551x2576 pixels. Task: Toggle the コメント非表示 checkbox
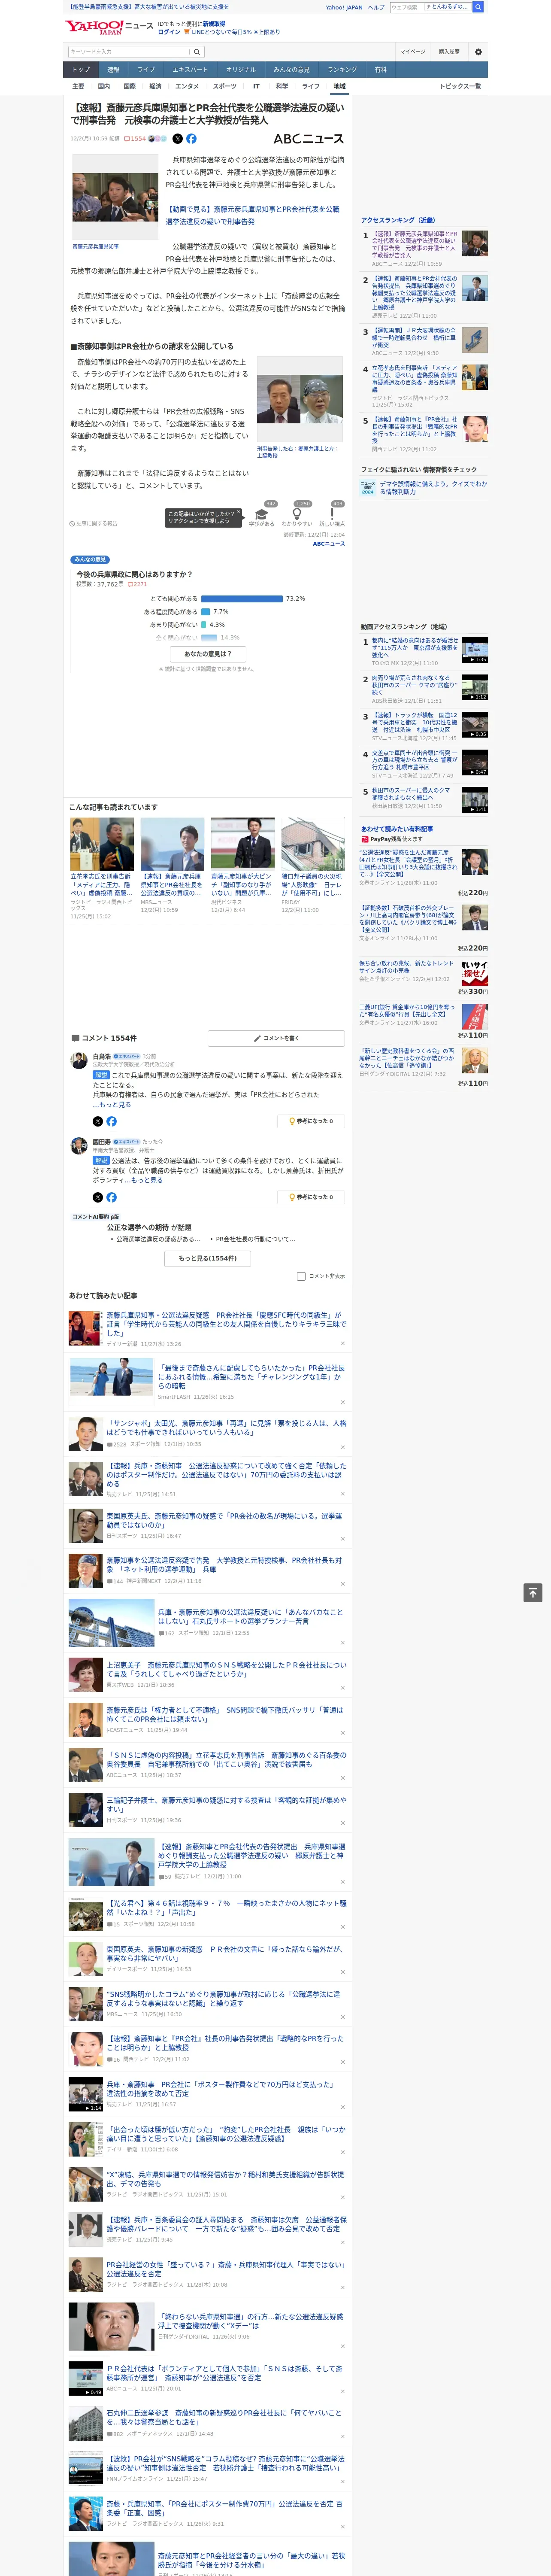301,1276
